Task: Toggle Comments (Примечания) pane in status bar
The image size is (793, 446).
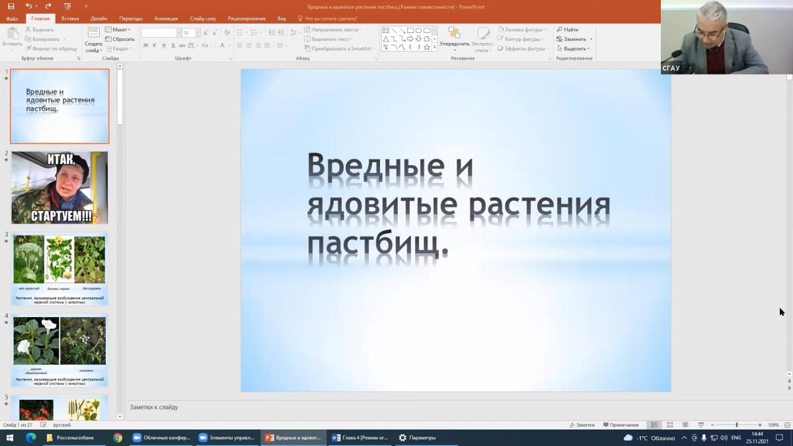Action: [x=621, y=425]
